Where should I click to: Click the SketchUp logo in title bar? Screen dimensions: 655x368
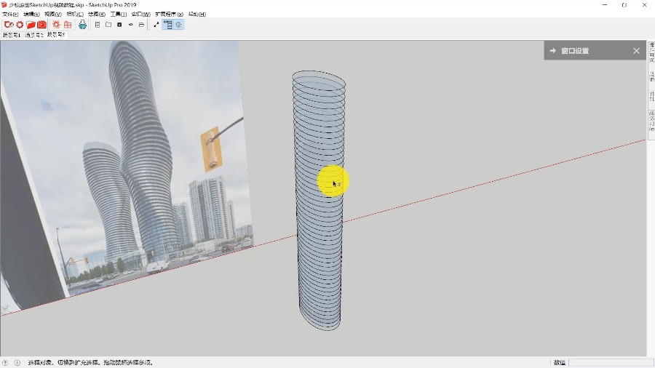[x=4, y=4]
